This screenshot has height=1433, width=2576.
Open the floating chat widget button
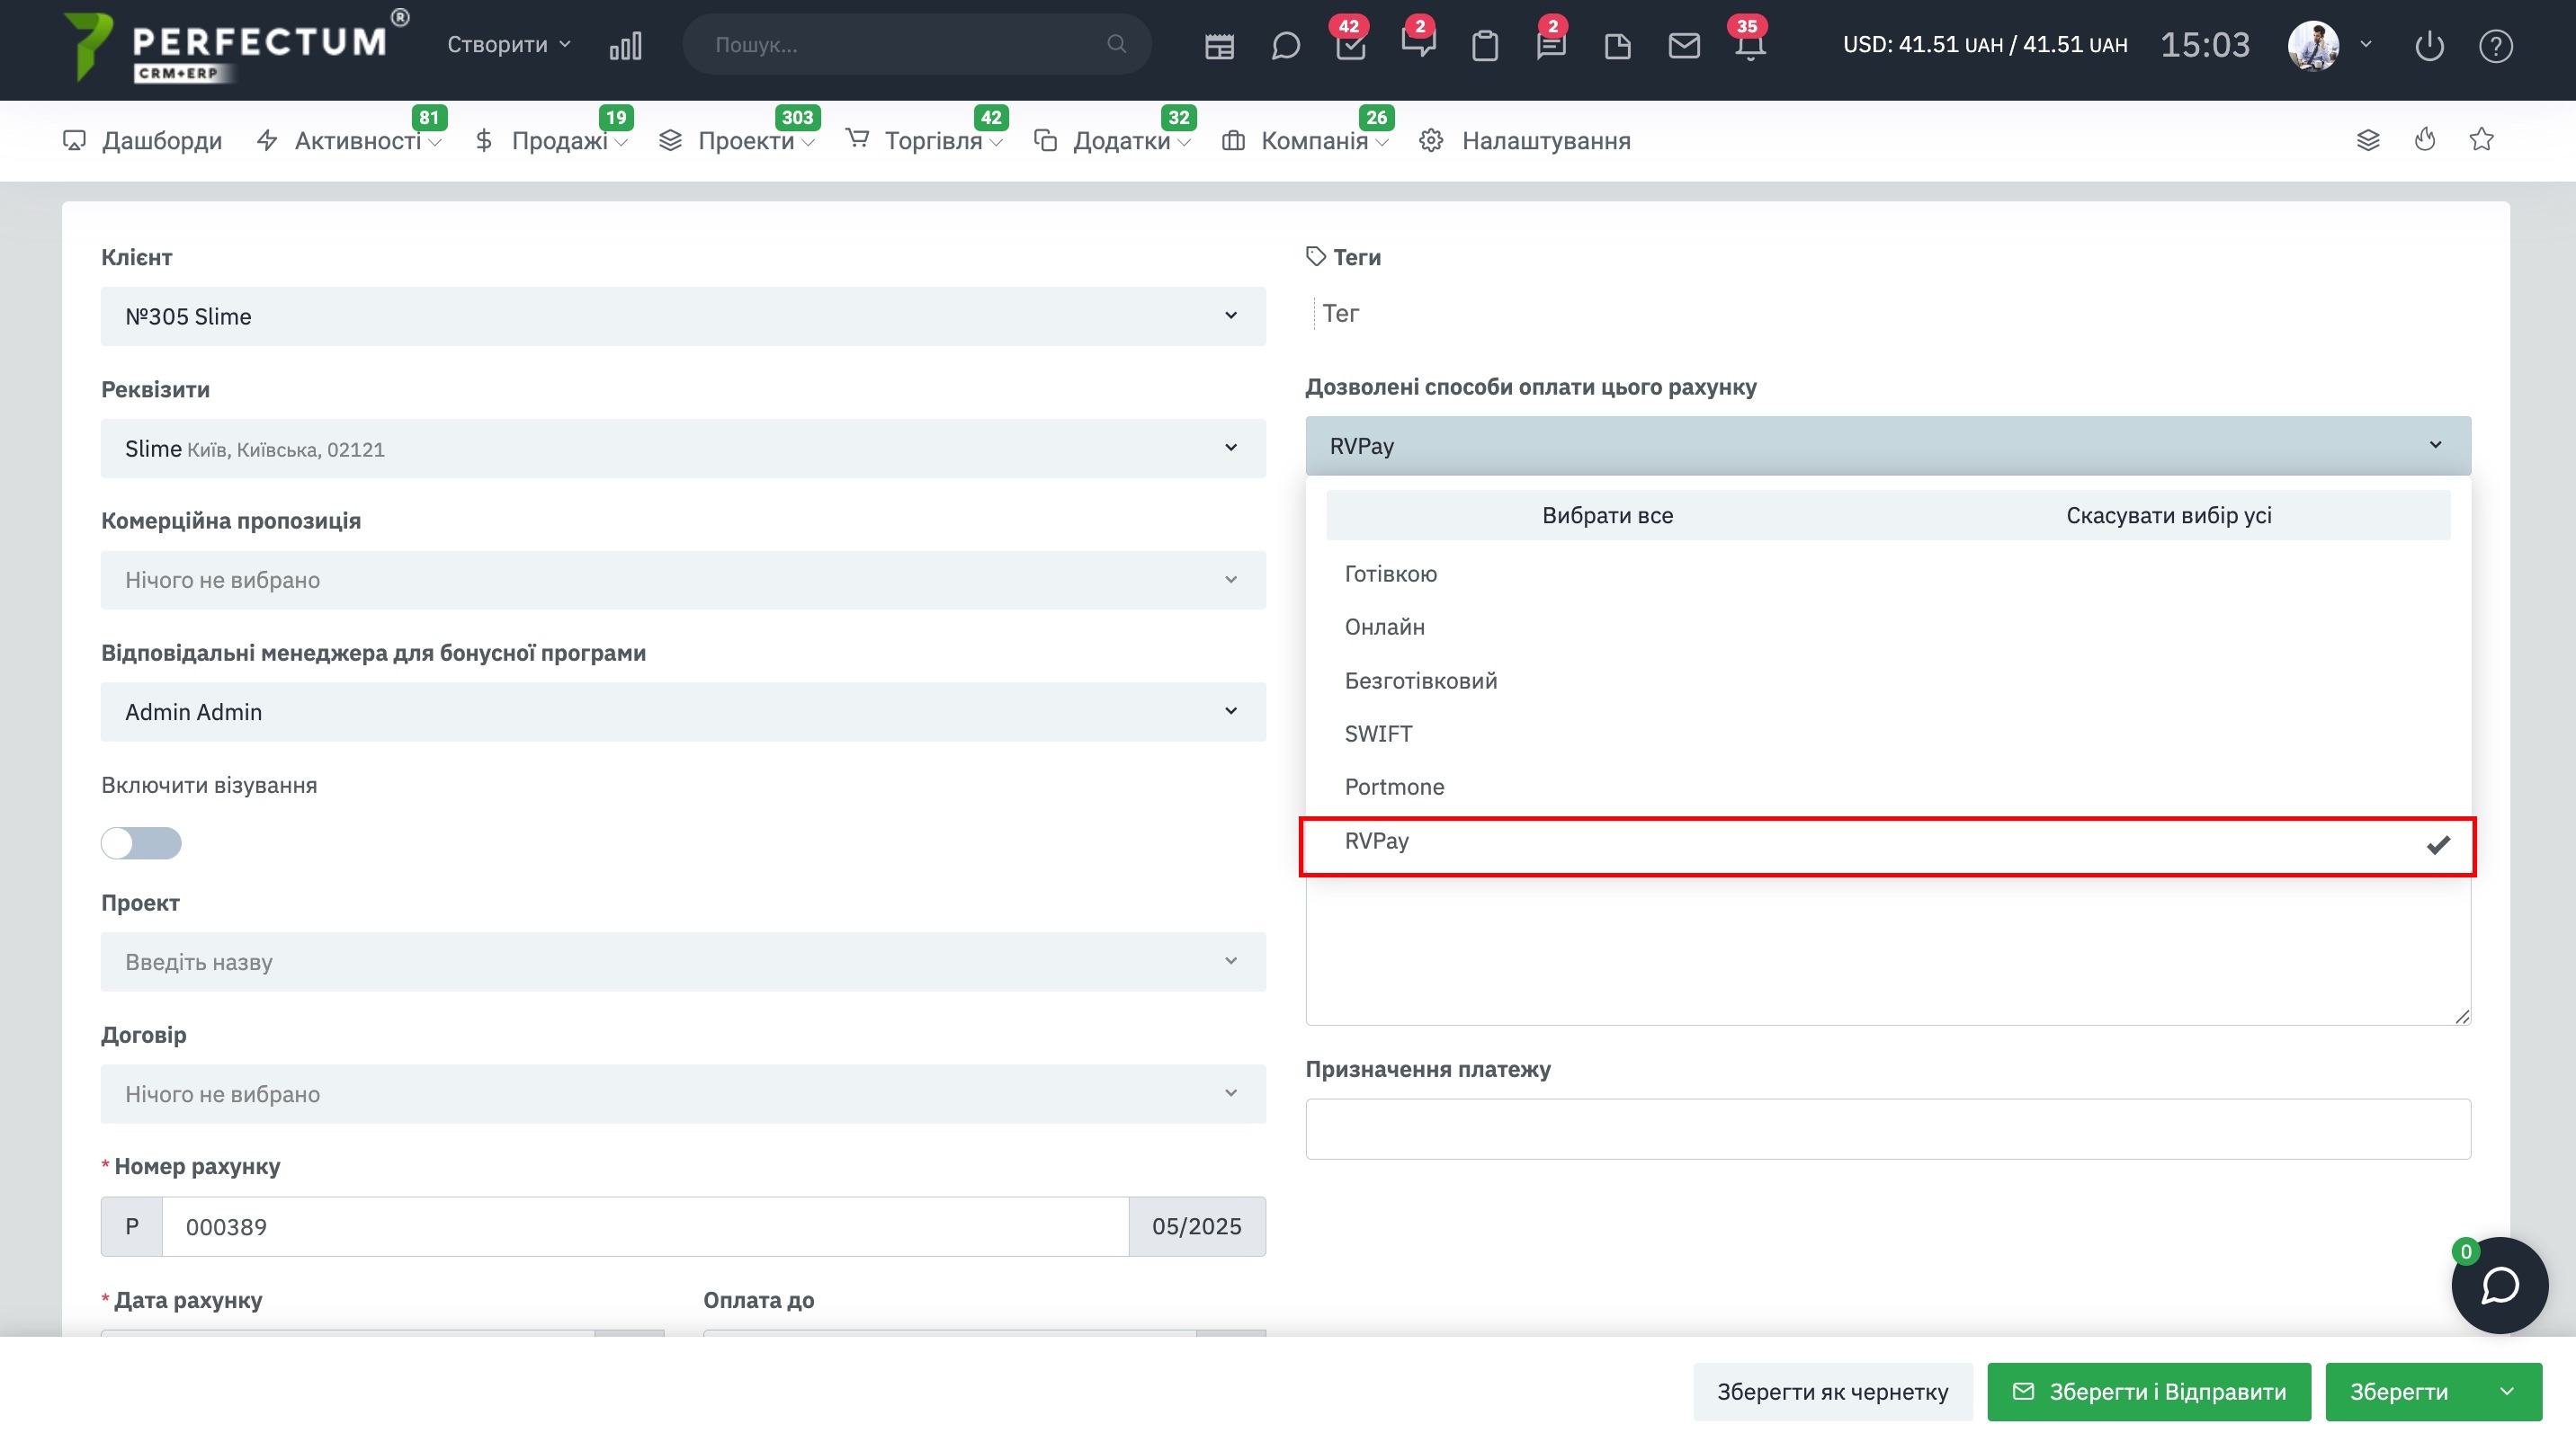(2499, 1285)
